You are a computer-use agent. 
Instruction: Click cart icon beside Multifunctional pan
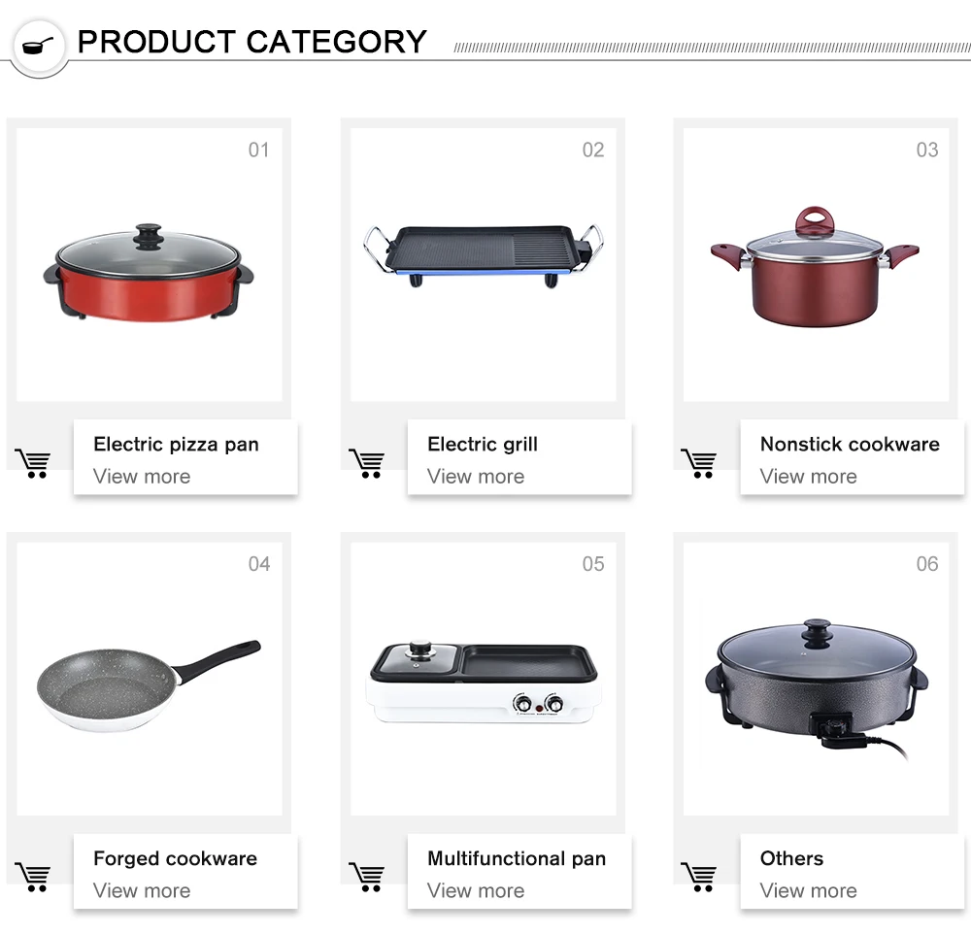366,877
